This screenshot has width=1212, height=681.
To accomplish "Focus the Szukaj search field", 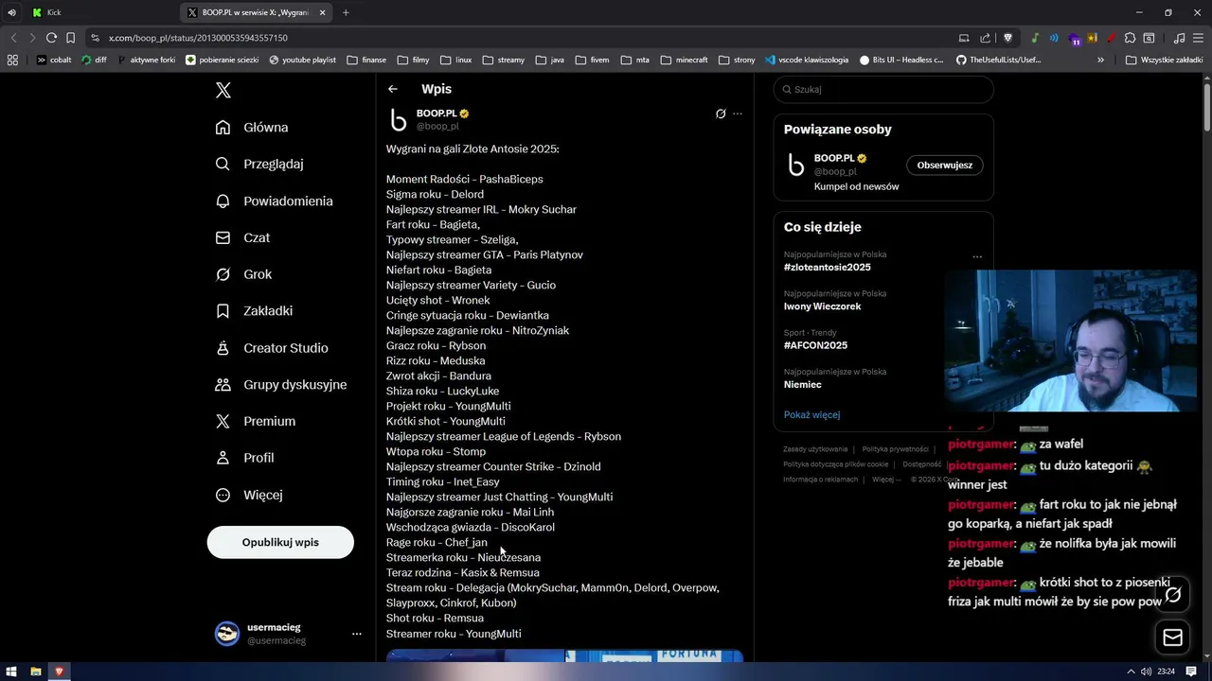I will tap(883, 89).
